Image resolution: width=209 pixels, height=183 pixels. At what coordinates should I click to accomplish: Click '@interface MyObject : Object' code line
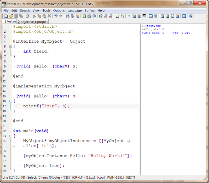click(49, 41)
